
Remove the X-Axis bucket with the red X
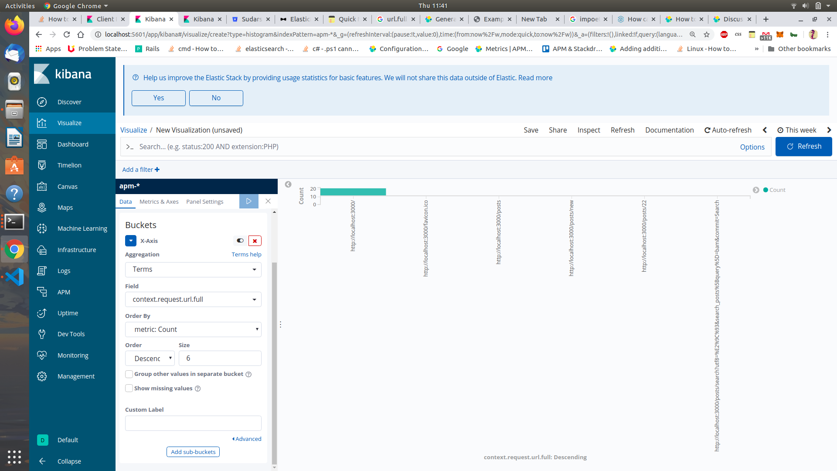click(255, 241)
